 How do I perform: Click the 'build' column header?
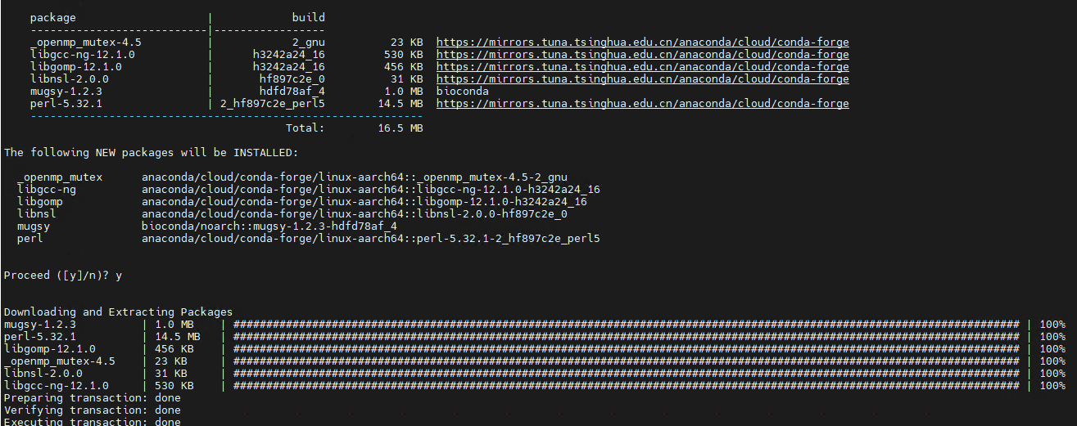(308, 17)
